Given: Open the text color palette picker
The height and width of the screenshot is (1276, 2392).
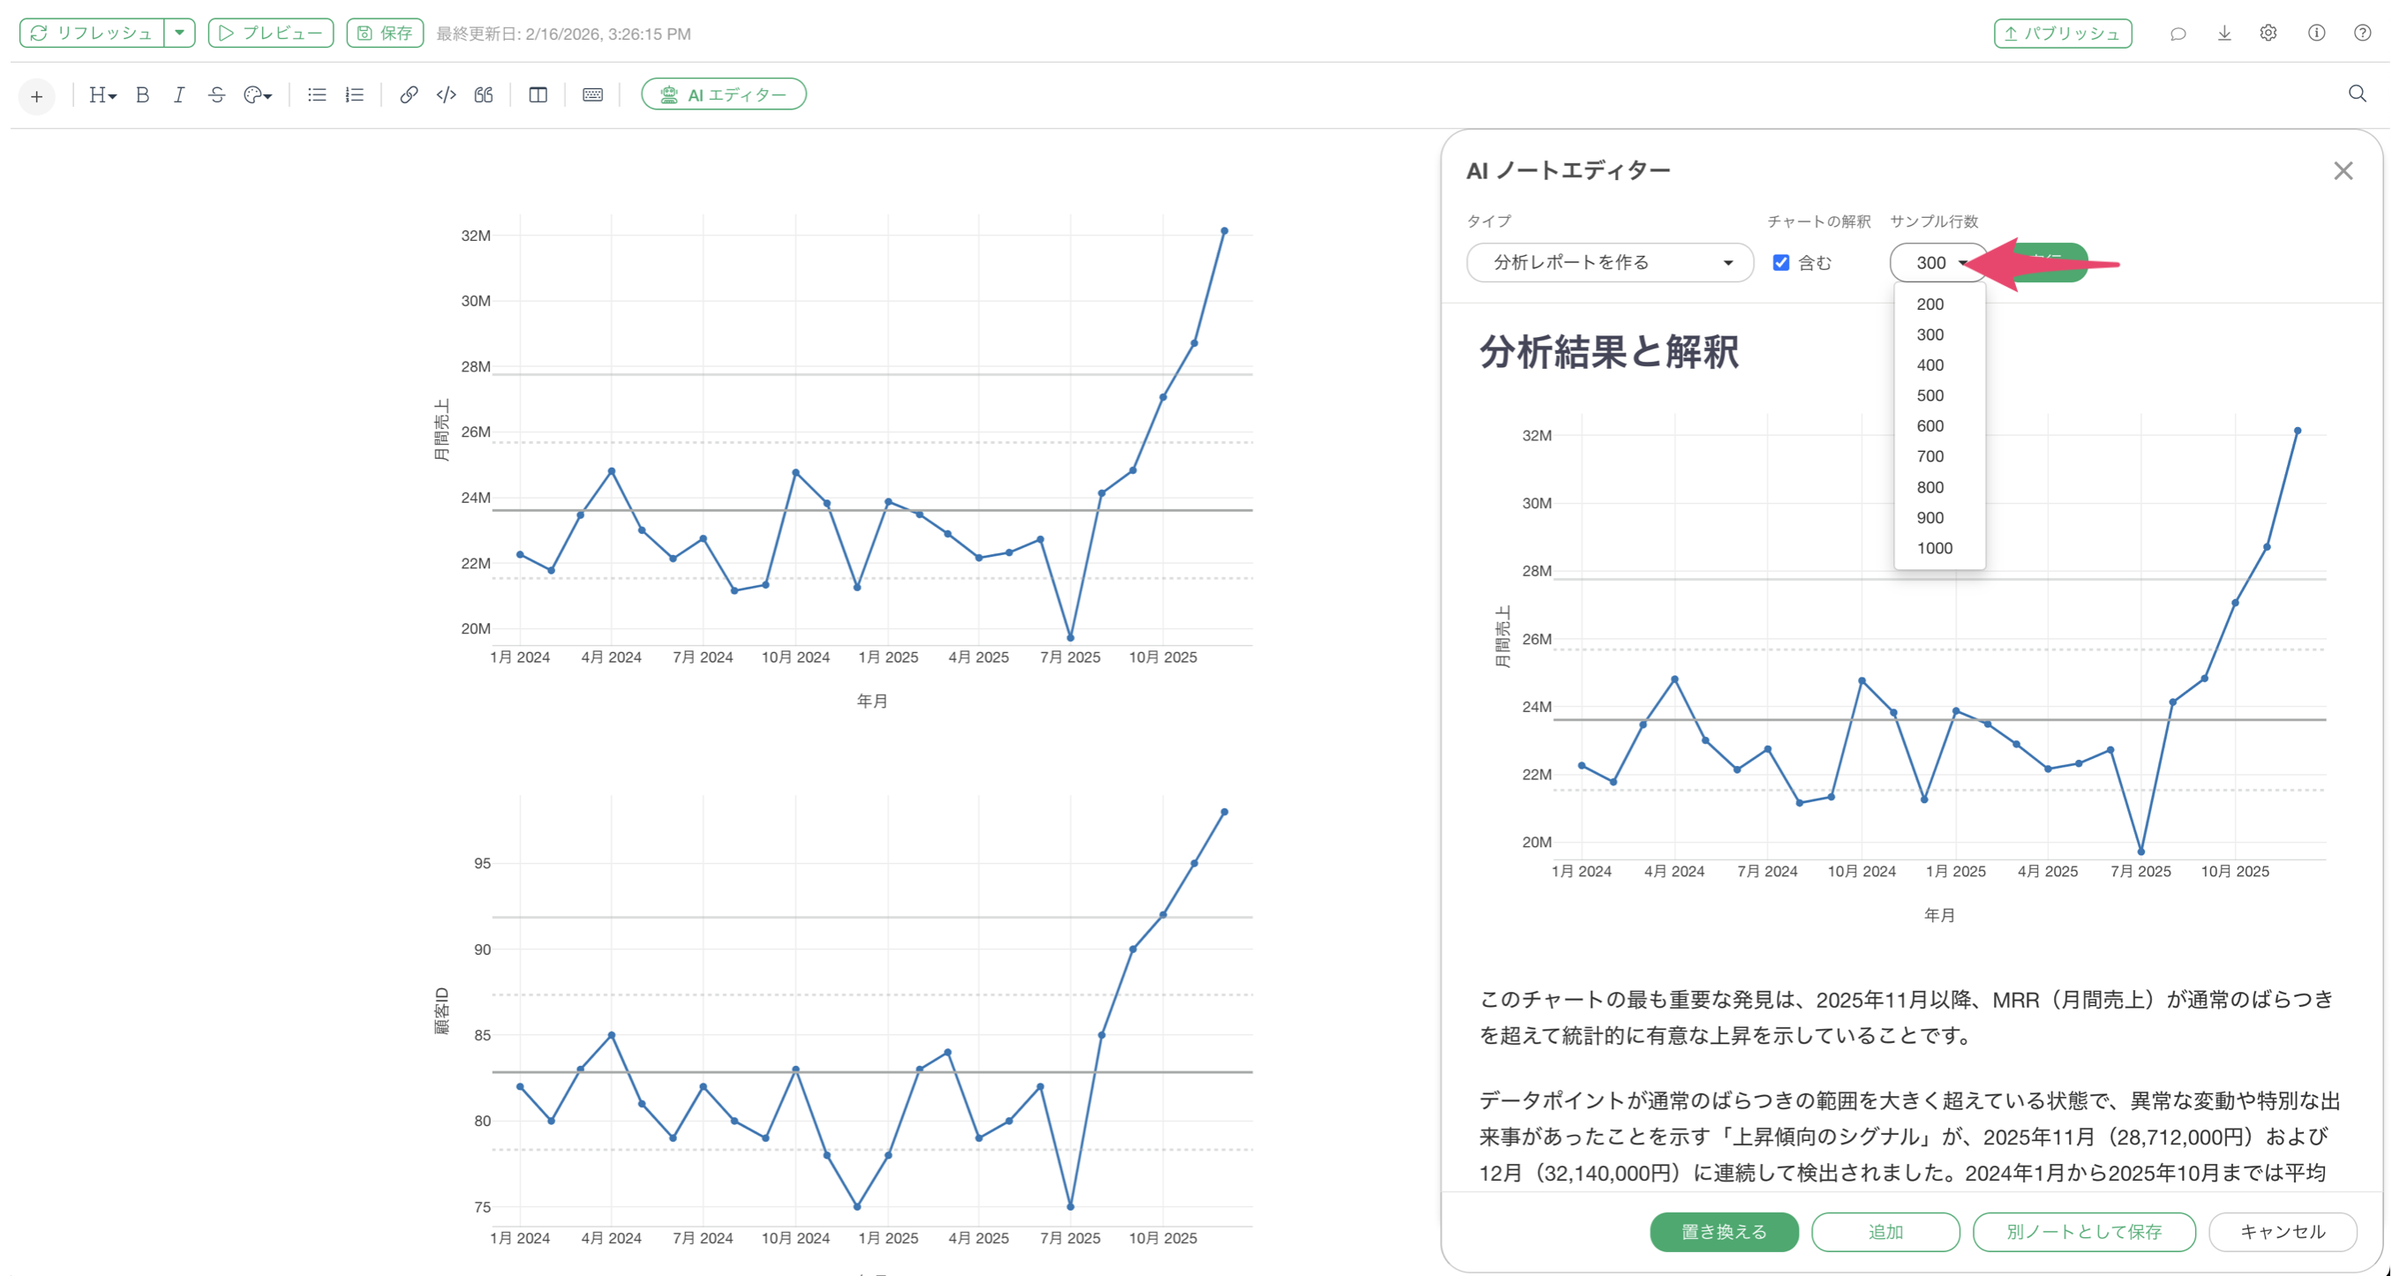Looking at the screenshot, I should [x=257, y=94].
